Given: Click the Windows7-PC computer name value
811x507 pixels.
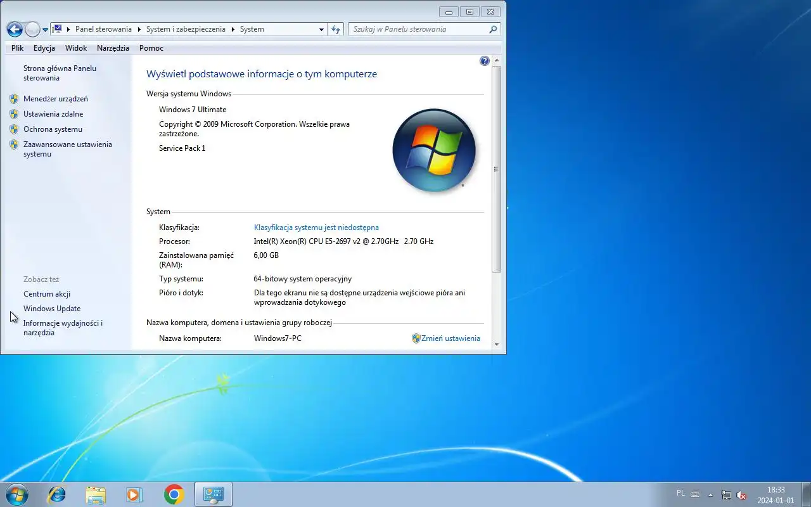Looking at the screenshot, I should coord(278,338).
